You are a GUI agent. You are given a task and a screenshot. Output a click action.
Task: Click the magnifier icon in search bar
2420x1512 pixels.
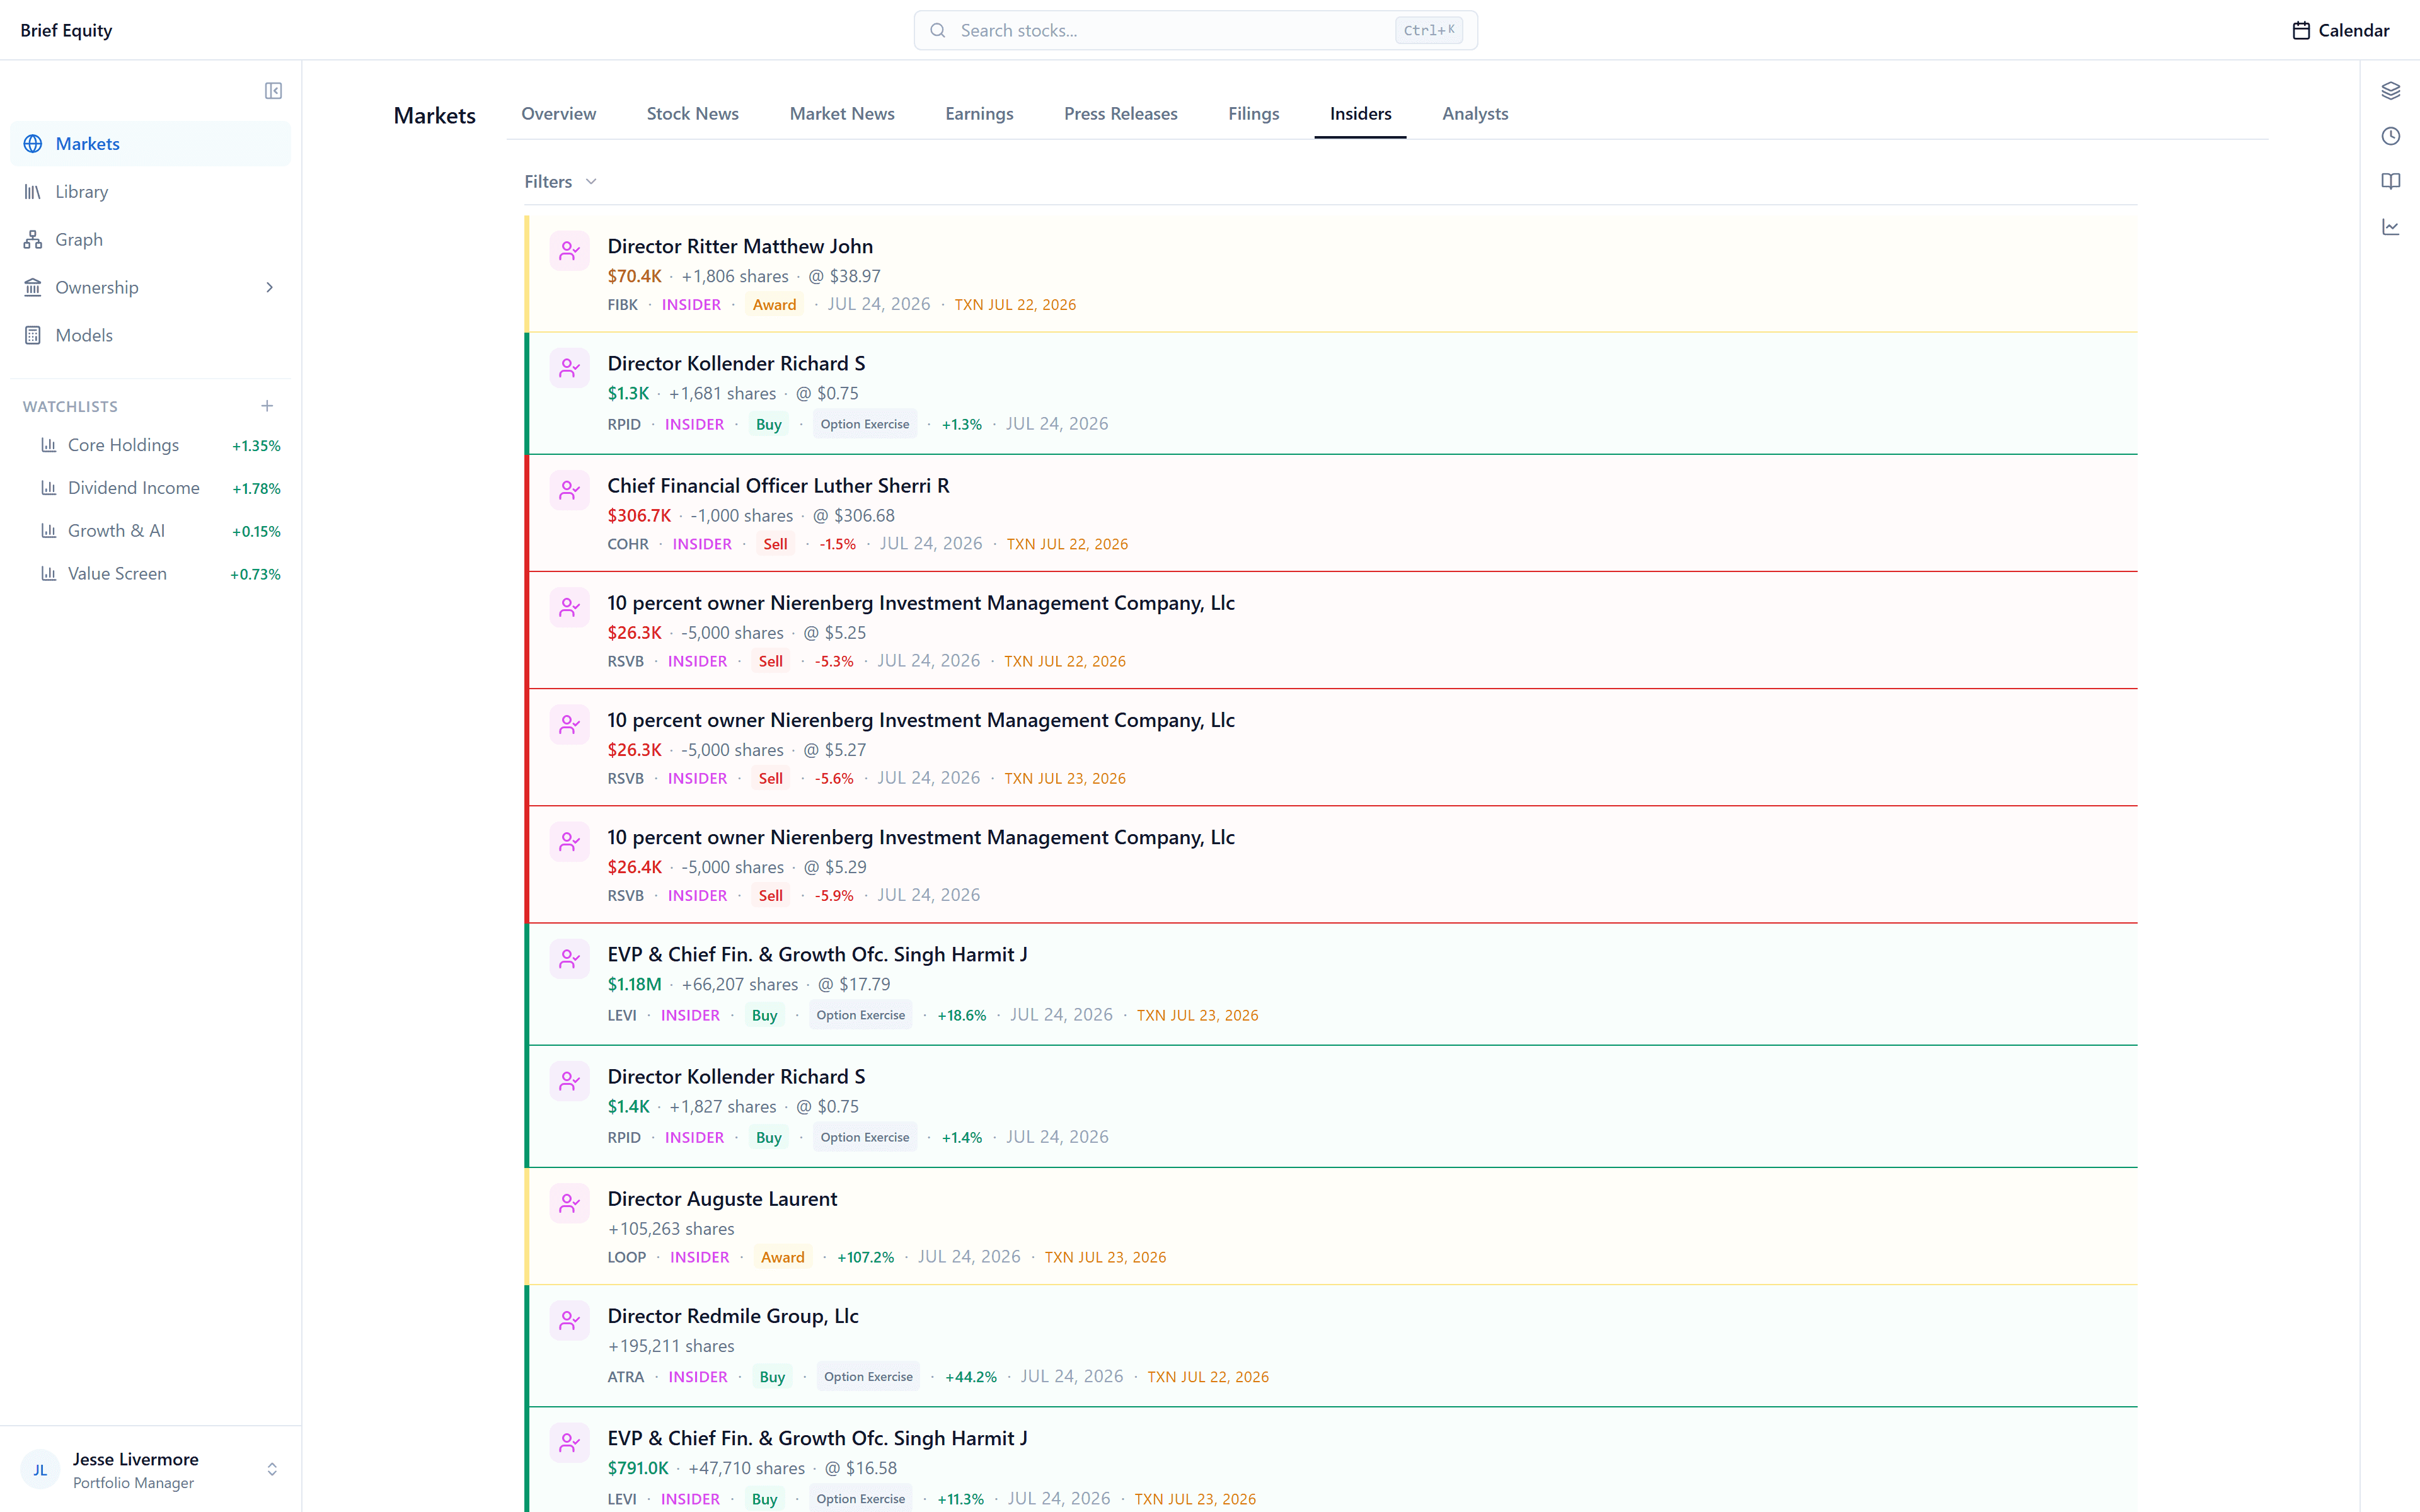tap(937, 30)
